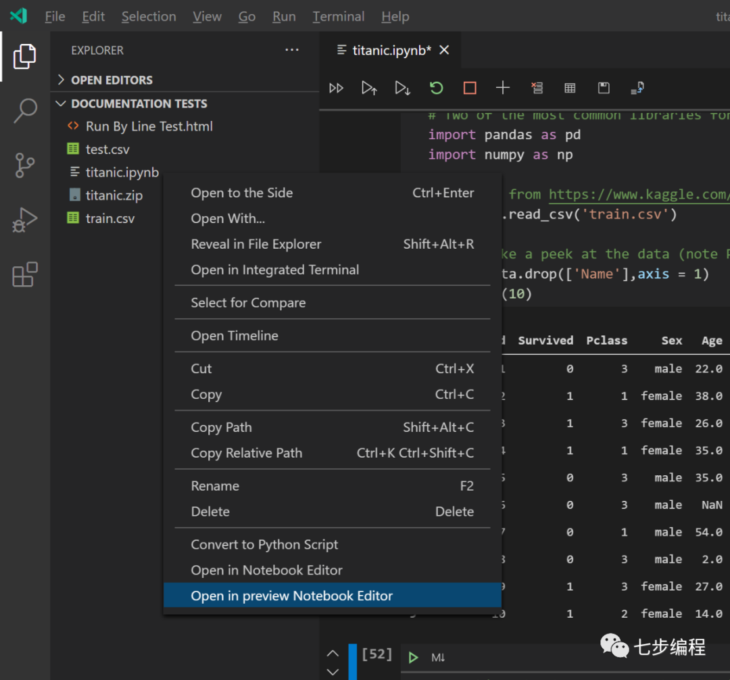Close the titanic.ipynb editor tab

coord(444,50)
